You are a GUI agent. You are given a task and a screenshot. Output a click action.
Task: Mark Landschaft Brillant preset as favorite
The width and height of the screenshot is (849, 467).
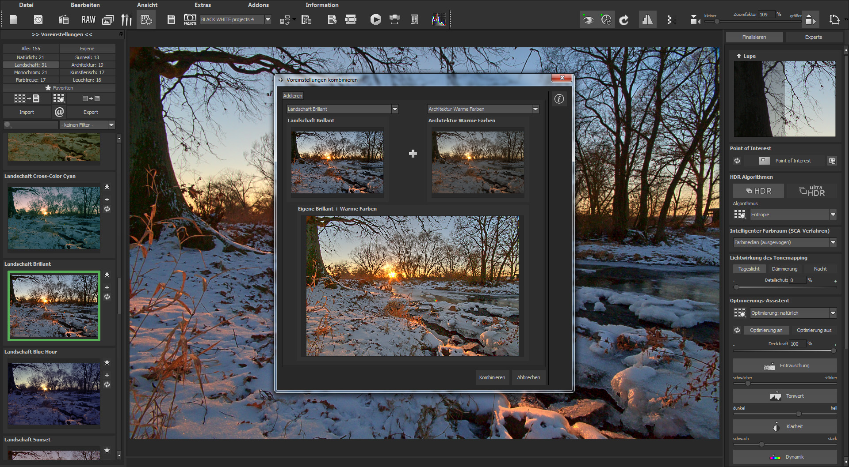(x=107, y=275)
